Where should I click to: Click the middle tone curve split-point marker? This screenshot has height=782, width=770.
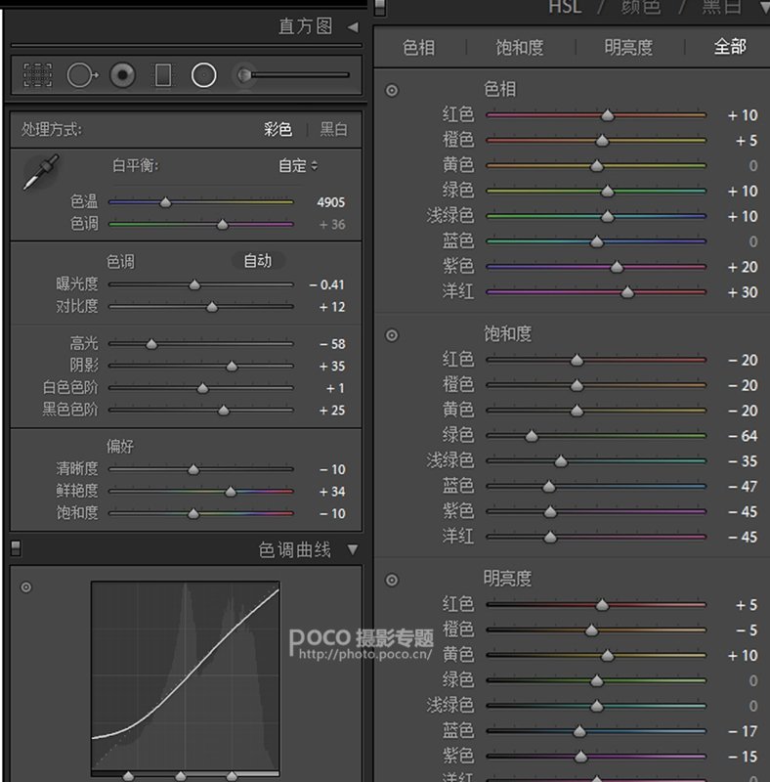[x=181, y=776]
